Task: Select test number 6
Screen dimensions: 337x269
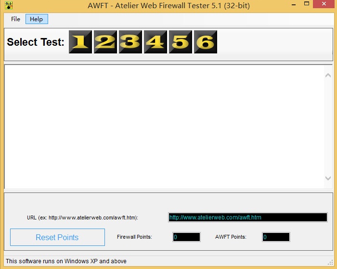Action: click(206, 42)
